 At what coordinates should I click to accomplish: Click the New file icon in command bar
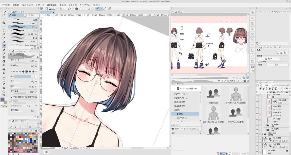pos(47,9)
